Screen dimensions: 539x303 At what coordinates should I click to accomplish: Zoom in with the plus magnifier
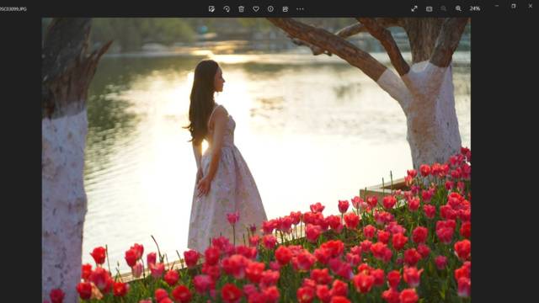coord(458,8)
